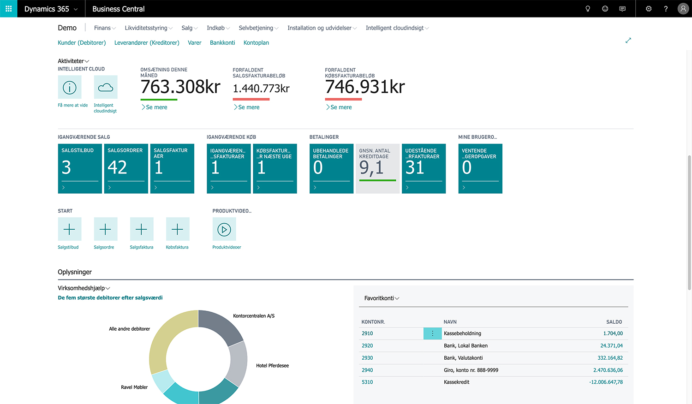Open the Salg menu
Viewport: 692px width, 404px height.
pyautogui.click(x=190, y=28)
